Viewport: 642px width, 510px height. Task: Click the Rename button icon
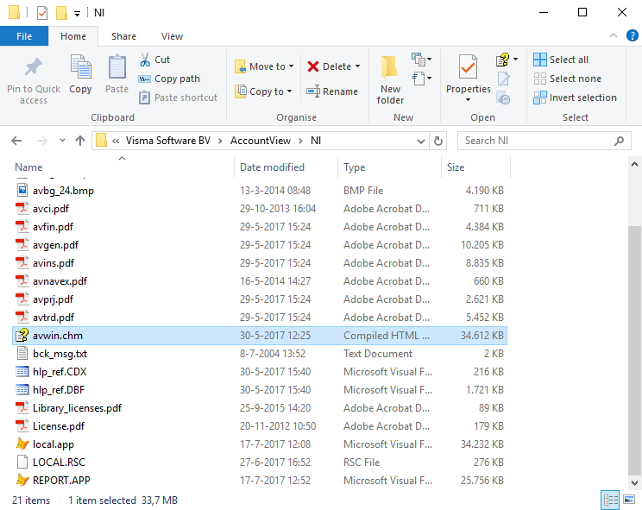(x=313, y=91)
